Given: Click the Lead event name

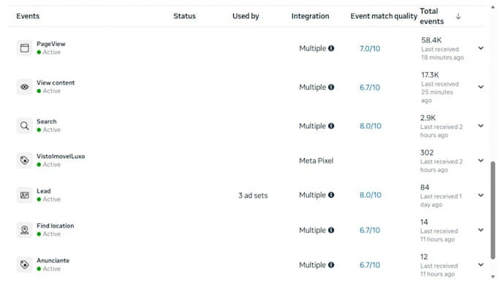Looking at the screenshot, I should [x=43, y=191].
